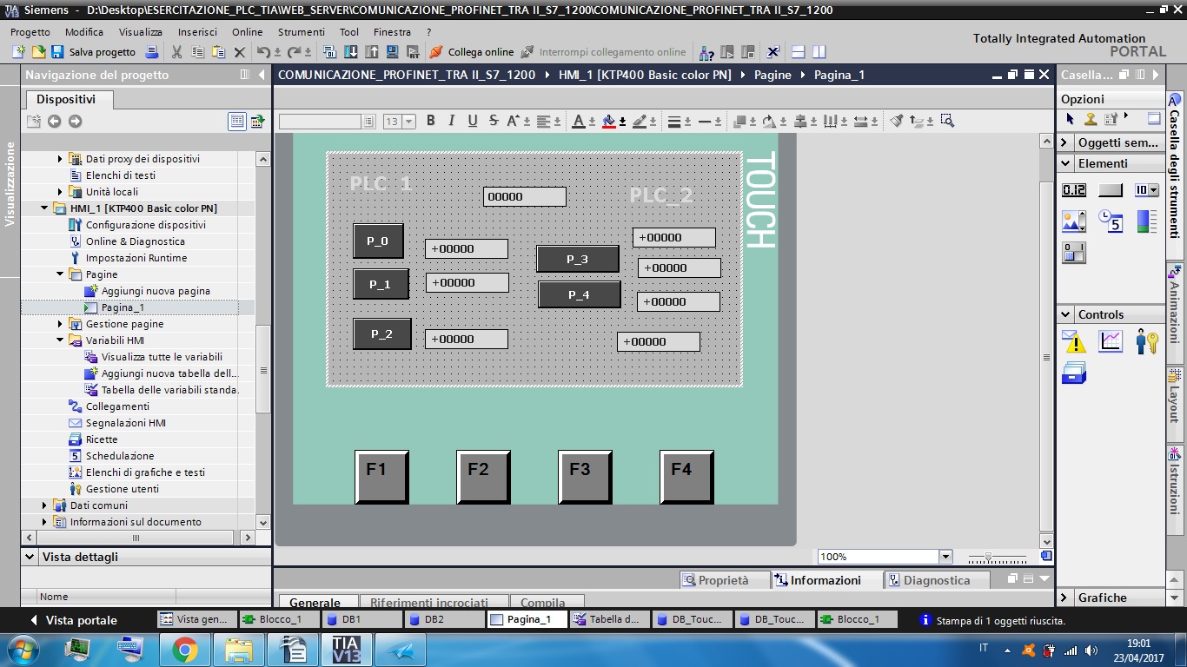1187x667 pixels.
Task: Select the Button element in toolbox
Action: click(x=1111, y=190)
